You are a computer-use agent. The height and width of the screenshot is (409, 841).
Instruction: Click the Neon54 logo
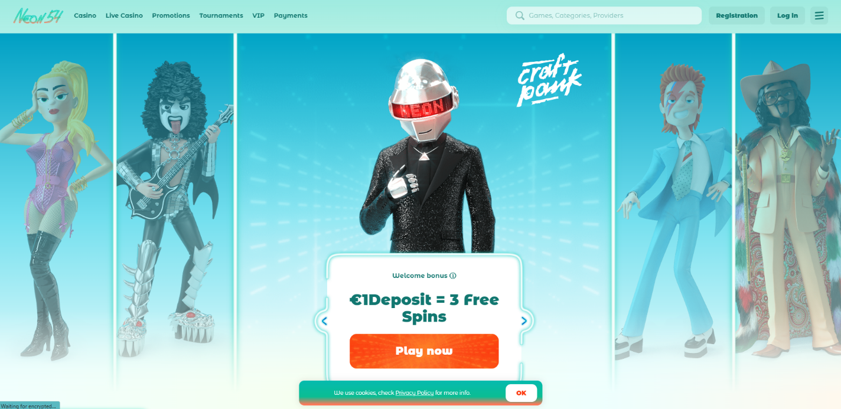pyautogui.click(x=37, y=15)
